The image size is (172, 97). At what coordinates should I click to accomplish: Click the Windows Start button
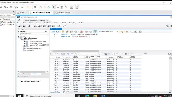[20, 96]
